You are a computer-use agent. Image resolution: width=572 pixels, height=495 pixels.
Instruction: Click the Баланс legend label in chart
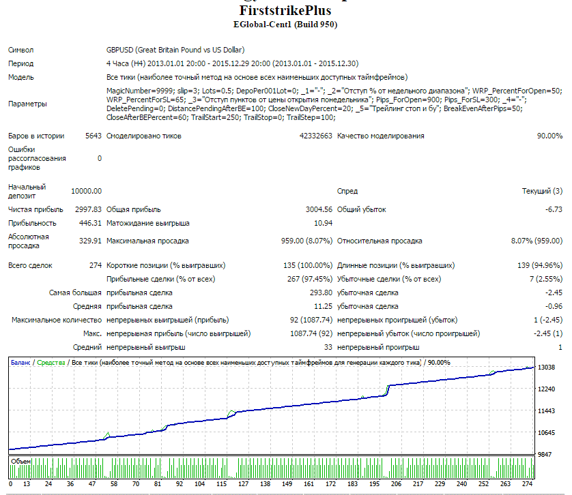(x=20, y=363)
